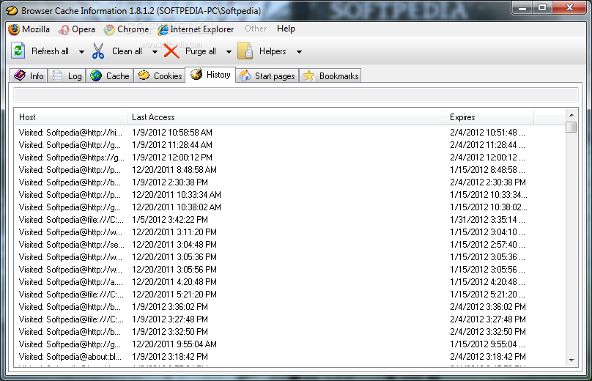Open the Internet Explorer menu
Viewport: 592px width, 381px height.
click(x=196, y=29)
